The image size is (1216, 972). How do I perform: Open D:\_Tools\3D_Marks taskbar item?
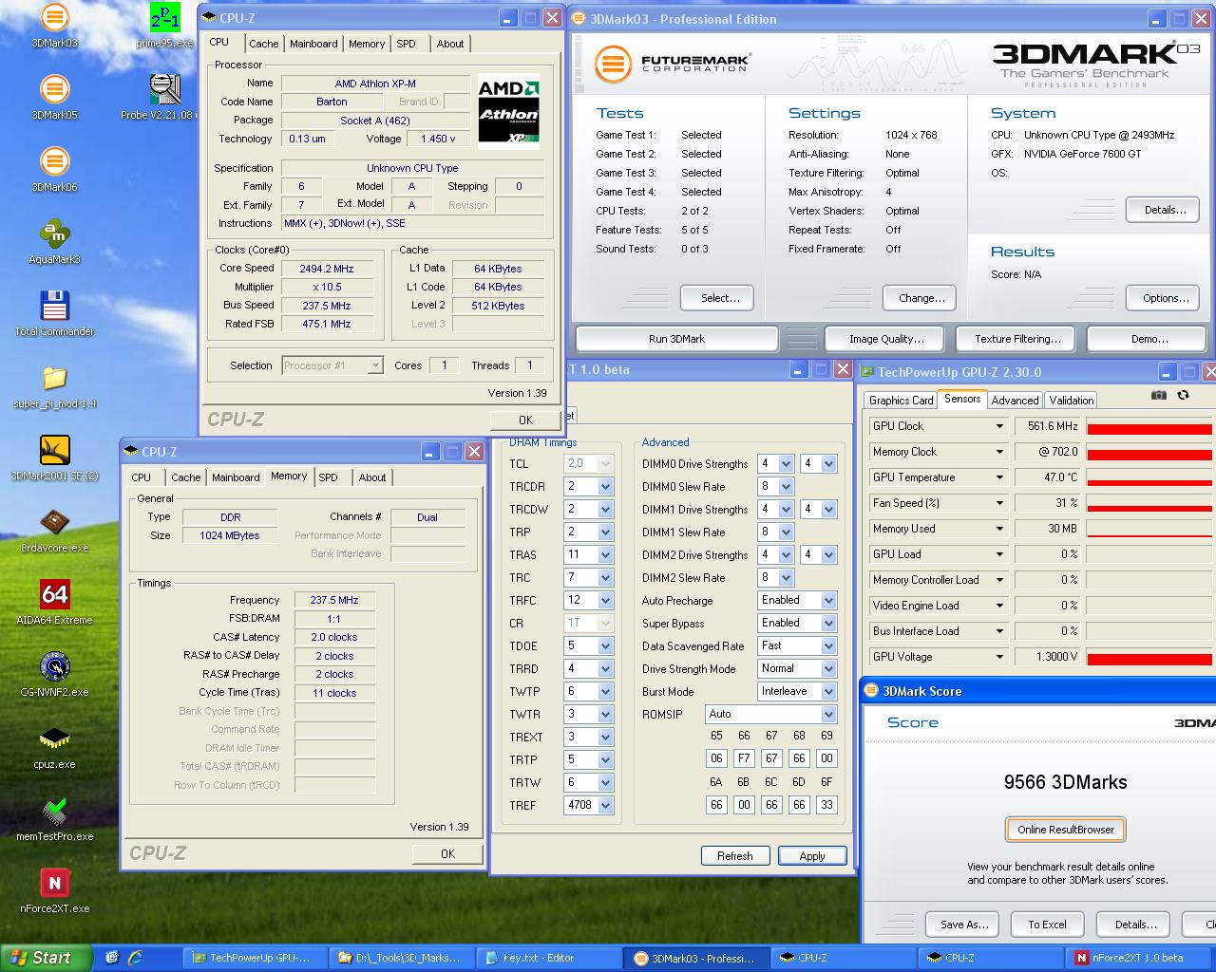tap(400, 958)
